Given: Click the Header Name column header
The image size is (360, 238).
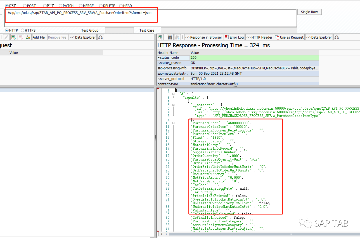Looking at the screenshot, I should (x=173, y=53).
